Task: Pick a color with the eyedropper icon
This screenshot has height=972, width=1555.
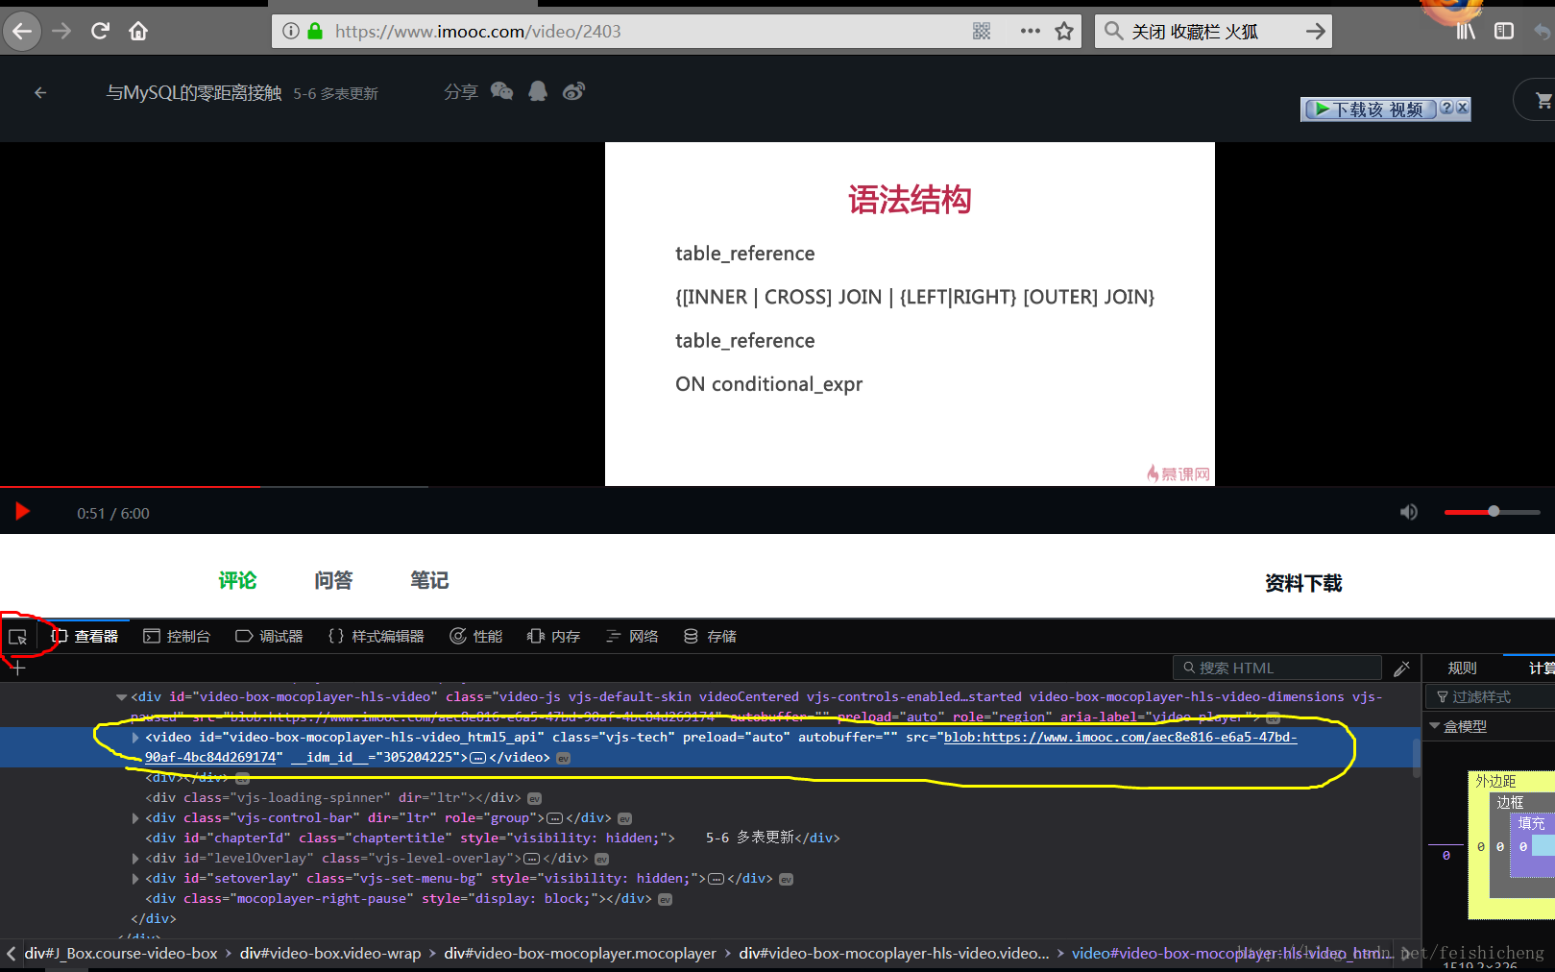Action: pos(1402,668)
